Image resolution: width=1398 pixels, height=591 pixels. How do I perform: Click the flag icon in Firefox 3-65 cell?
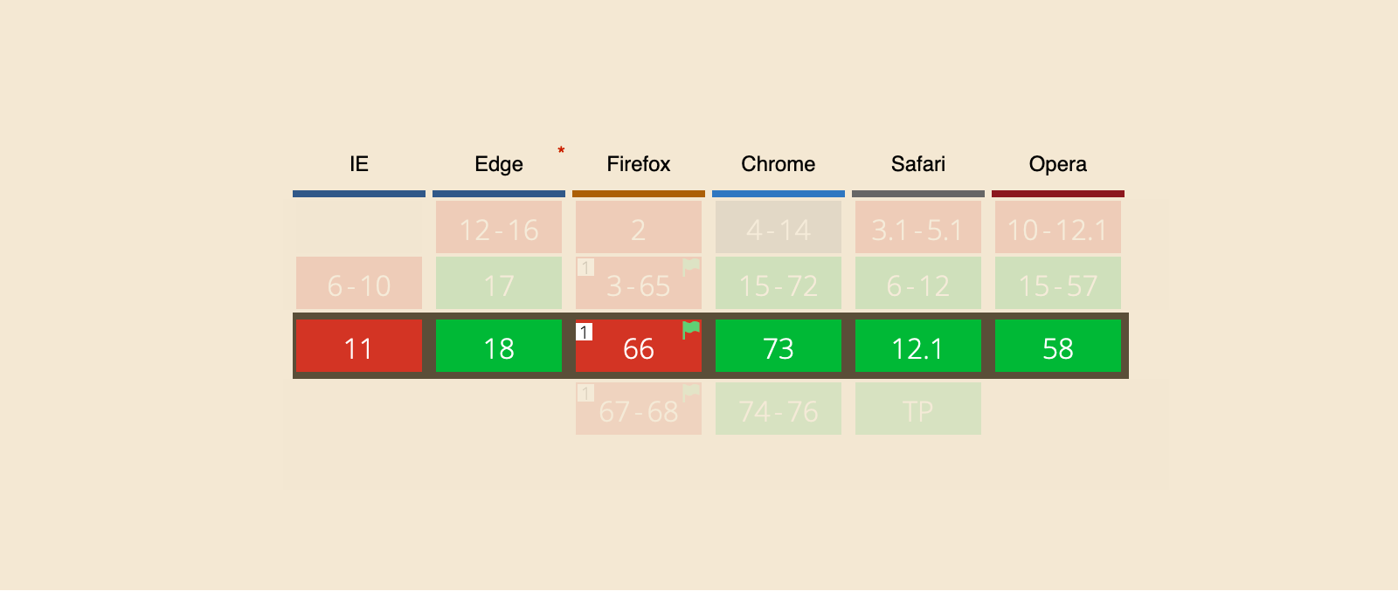(x=691, y=266)
